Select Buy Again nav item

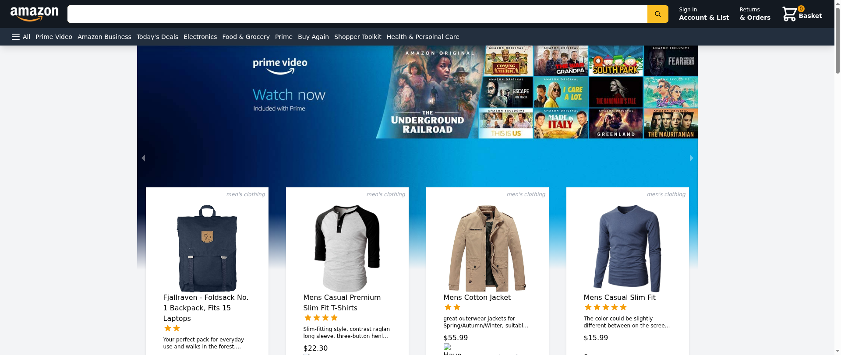[313, 37]
